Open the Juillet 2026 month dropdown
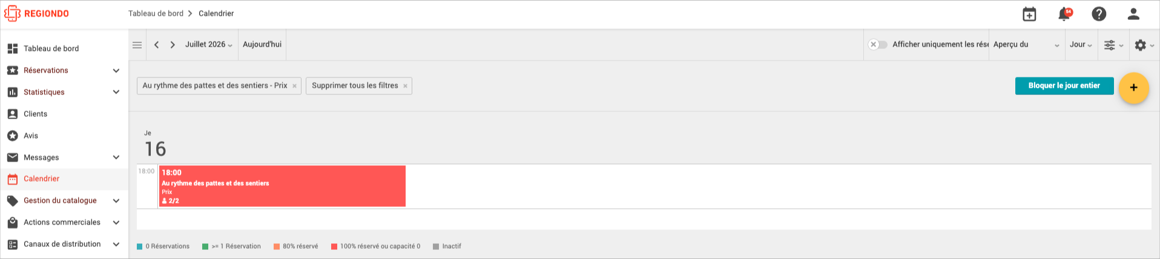The height and width of the screenshot is (259, 1160). (x=209, y=45)
